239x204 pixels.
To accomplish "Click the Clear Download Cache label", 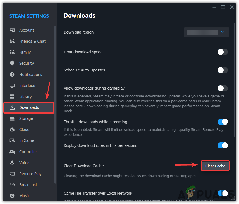I will point(84,166).
